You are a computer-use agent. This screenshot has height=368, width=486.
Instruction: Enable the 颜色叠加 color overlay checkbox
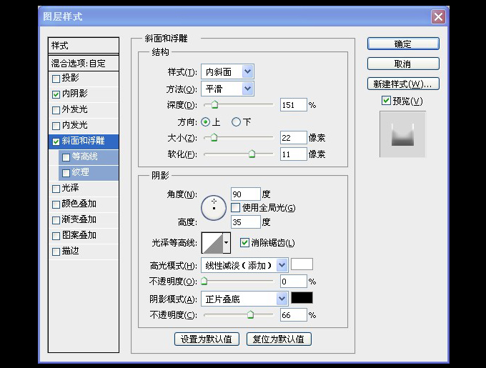point(56,205)
